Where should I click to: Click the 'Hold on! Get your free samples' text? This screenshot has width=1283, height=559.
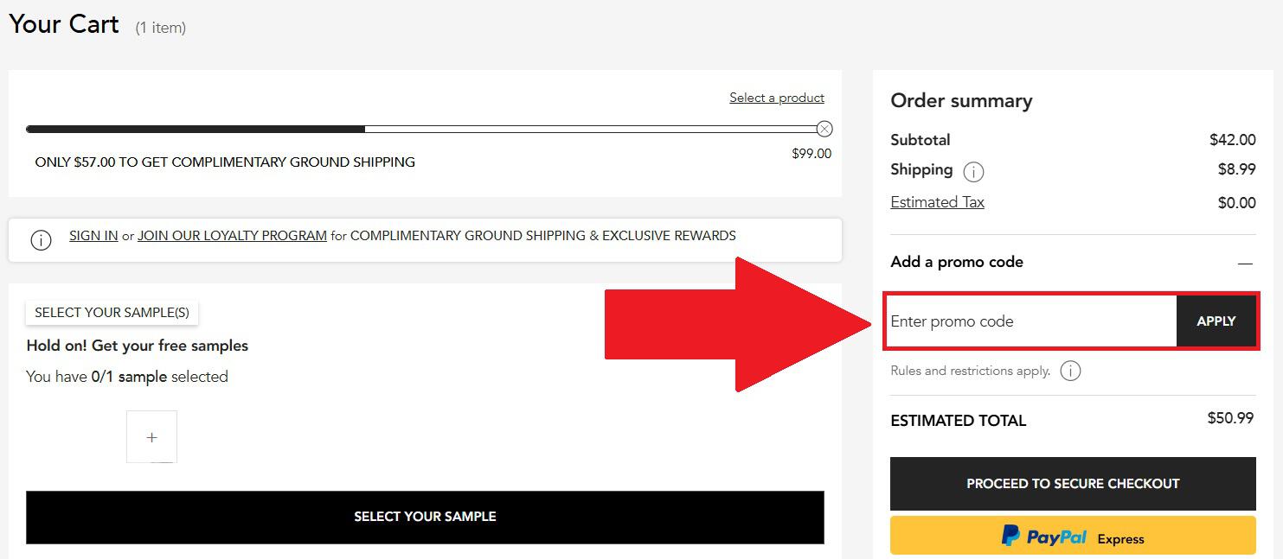[138, 346]
